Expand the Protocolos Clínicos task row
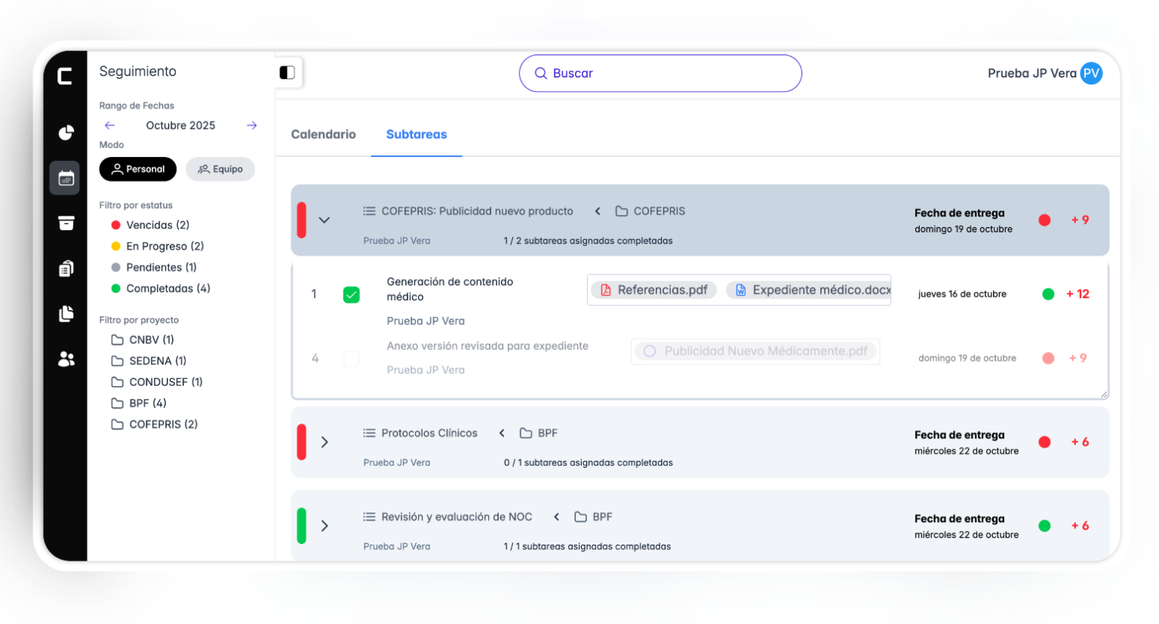Viewport: 1159px width, 624px height. point(324,442)
